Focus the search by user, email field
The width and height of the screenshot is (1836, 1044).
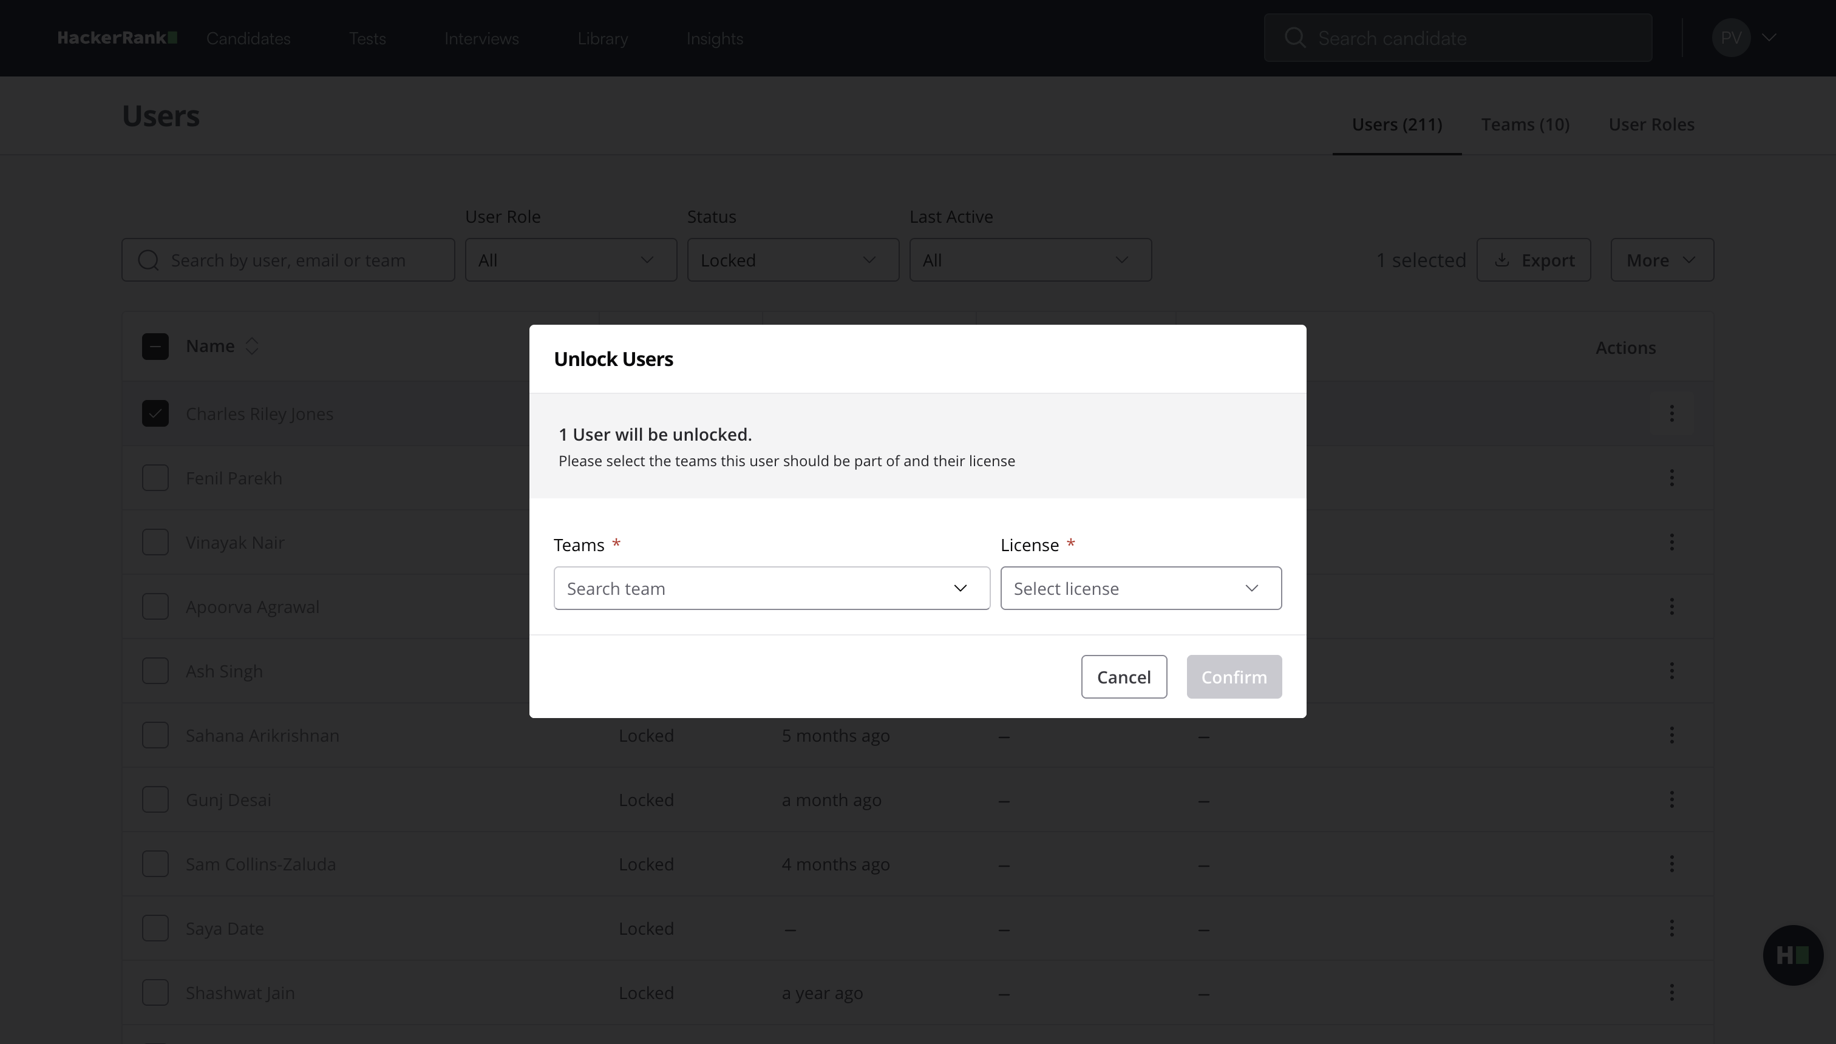point(301,260)
